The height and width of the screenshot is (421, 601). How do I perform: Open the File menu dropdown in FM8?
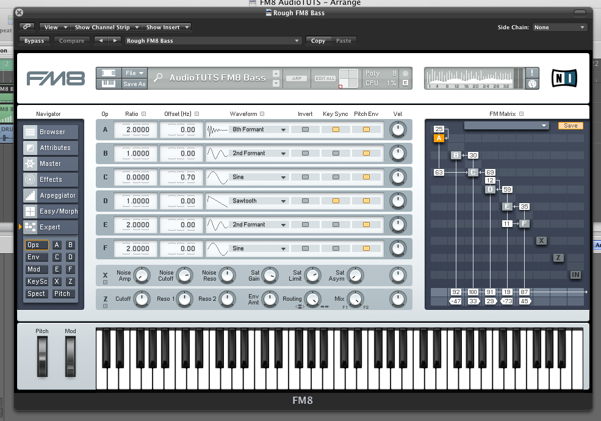pos(134,73)
